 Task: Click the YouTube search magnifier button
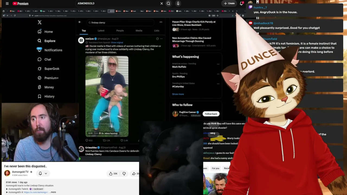[168, 4]
